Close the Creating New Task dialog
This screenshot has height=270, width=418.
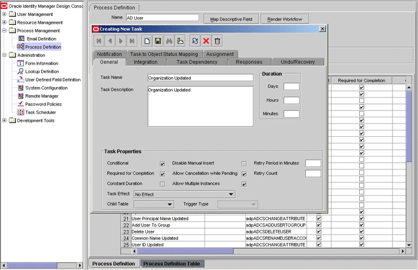point(322,29)
